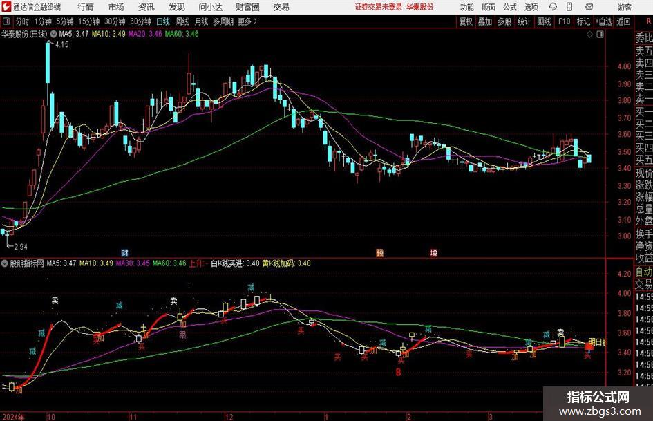Open the 市场 menu
The height and width of the screenshot is (421, 653).
pyautogui.click(x=116, y=7)
